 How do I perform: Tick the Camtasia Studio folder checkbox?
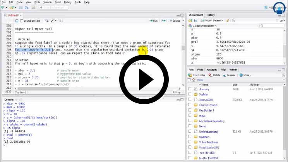tap(190, 105)
